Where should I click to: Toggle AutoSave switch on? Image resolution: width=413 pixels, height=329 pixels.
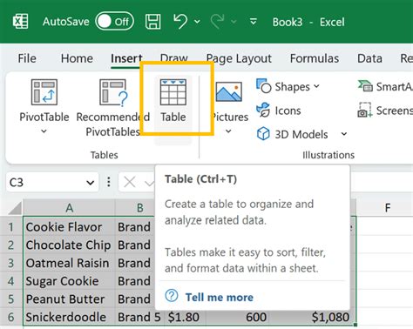tap(114, 21)
